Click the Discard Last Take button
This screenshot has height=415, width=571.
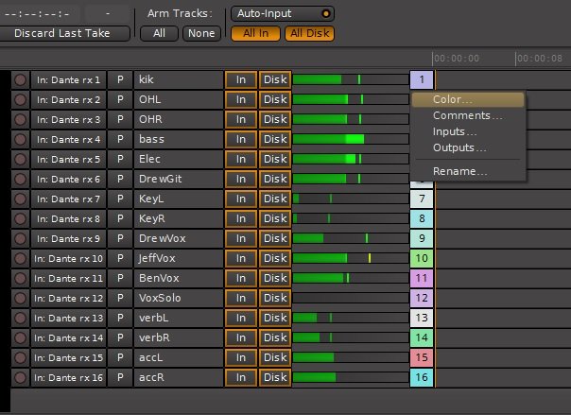click(62, 33)
